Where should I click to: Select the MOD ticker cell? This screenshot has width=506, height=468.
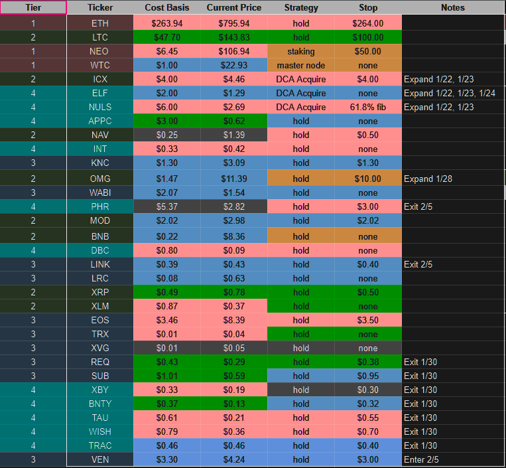point(100,220)
